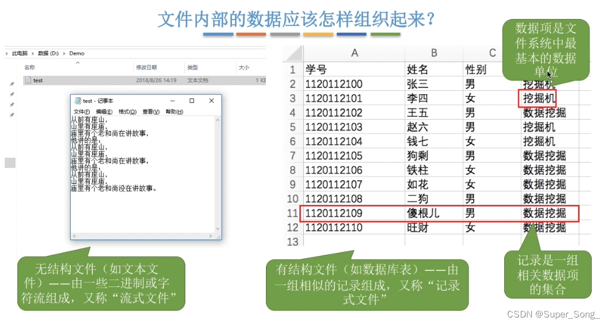Select spreadsheet column B header

[x=434, y=53]
